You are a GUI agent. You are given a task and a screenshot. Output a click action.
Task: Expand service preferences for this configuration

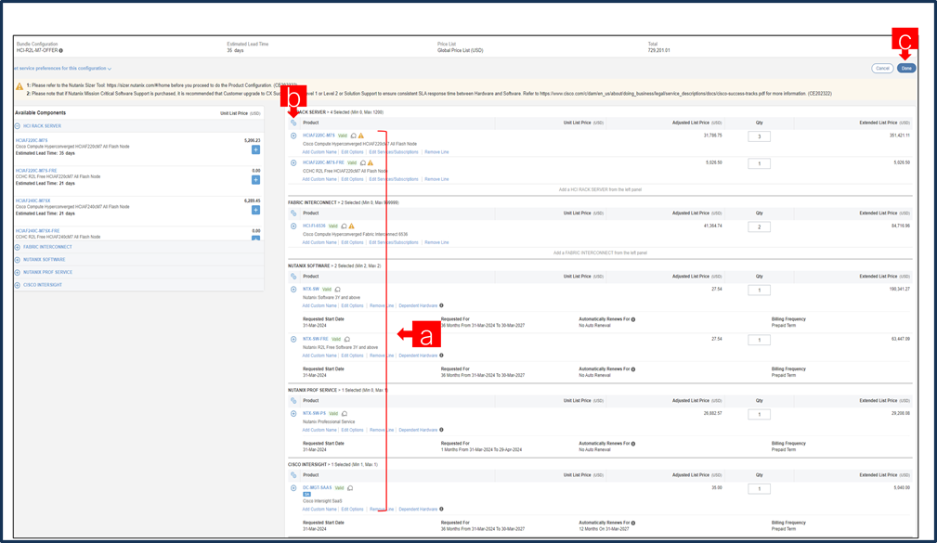62,68
